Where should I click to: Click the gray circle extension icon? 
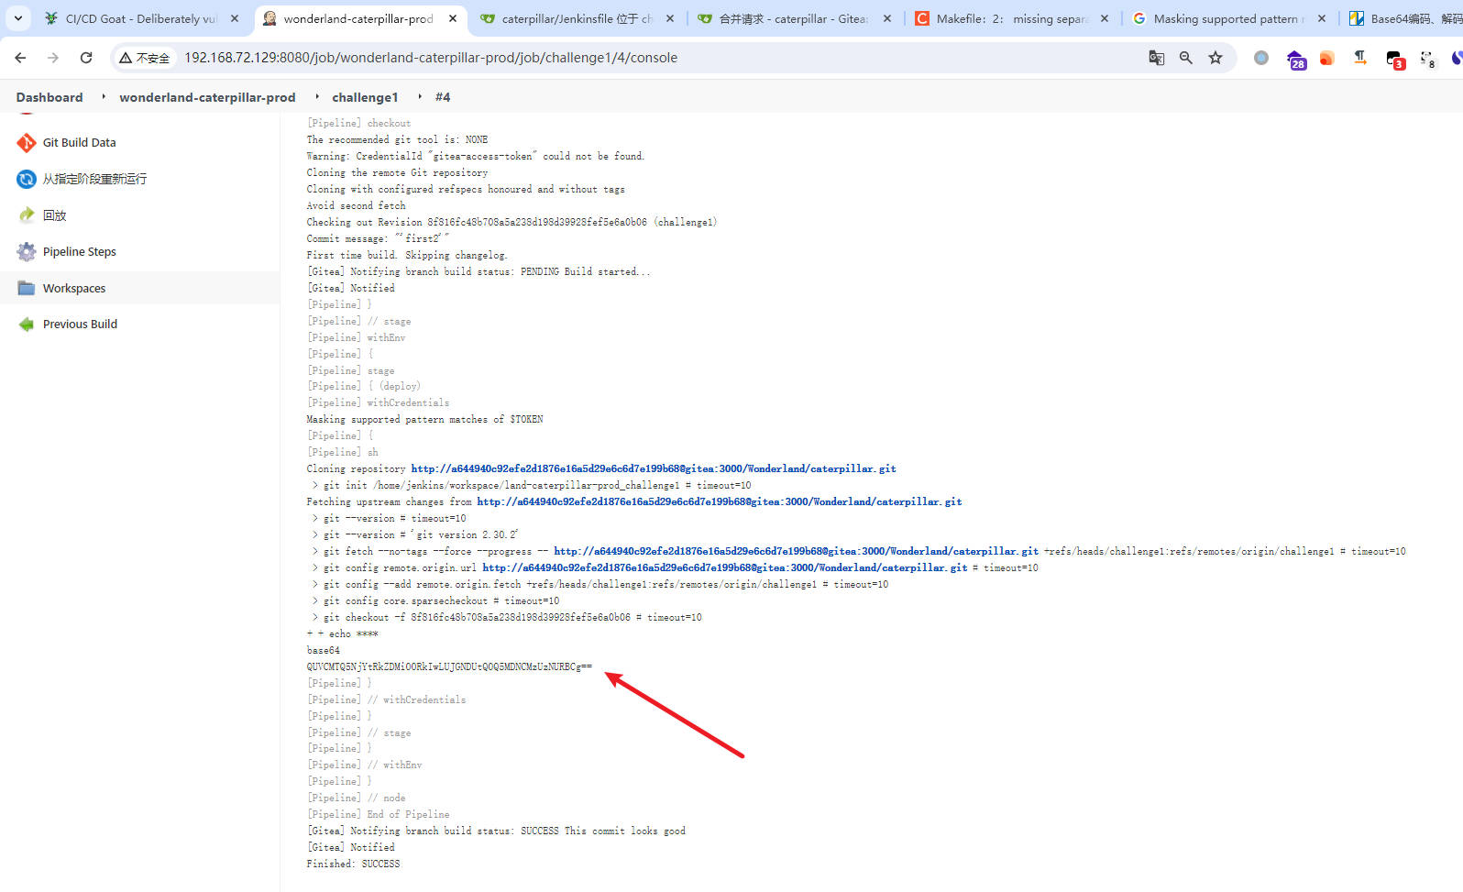1261,58
